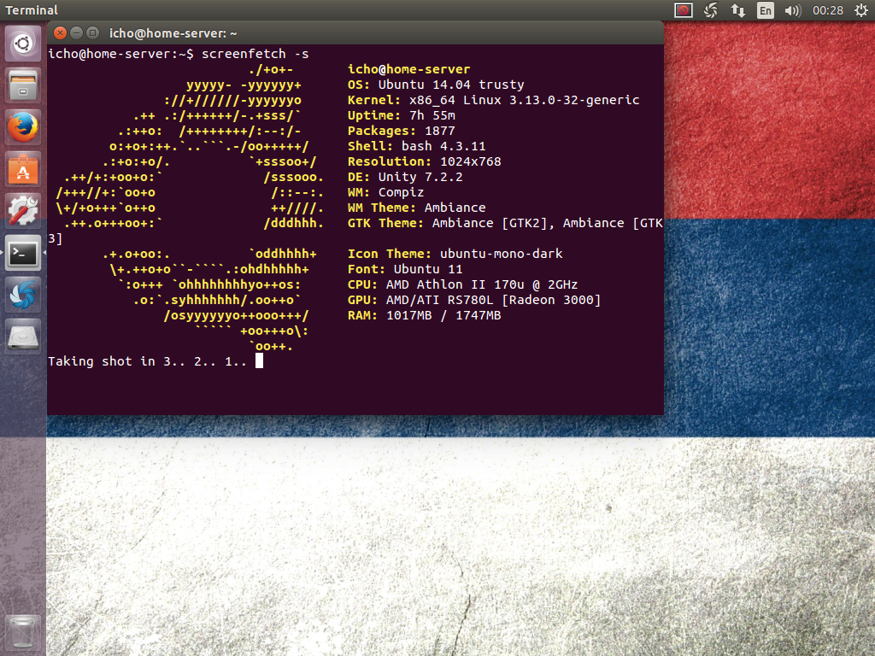Click the GTK Theme line
Viewport: 875px width, 656px height.
505,223
